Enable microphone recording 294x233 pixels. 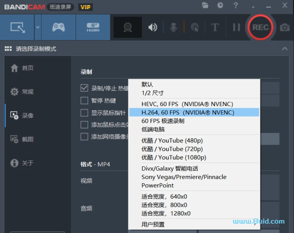pos(173,27)
